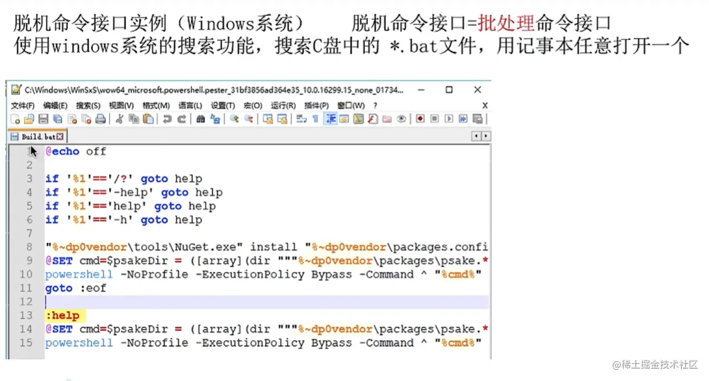This screenshot has width=709, height=381.
Task: Click the "if '%1'=='-help' goto help" line
Action: pyautogui.click(x=134, y=192)
